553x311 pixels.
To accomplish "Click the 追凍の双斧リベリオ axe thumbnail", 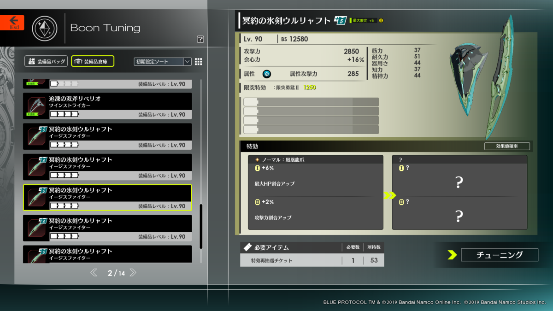I will point(36,106).
